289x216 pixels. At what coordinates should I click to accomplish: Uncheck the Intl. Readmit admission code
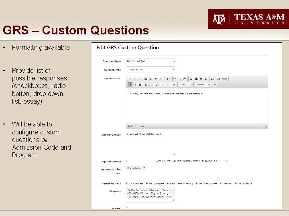[x=236, y=183]
